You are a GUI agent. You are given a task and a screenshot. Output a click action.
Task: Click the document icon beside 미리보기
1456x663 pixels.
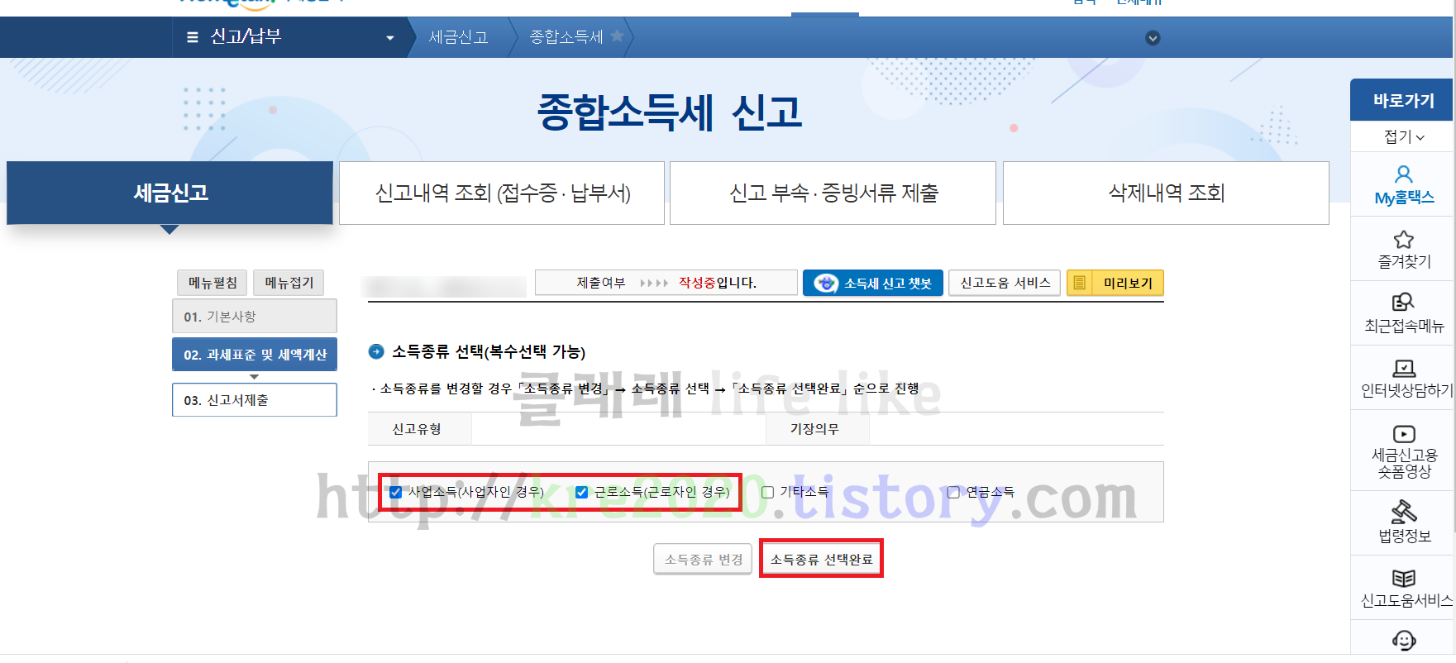point(1079,283)
